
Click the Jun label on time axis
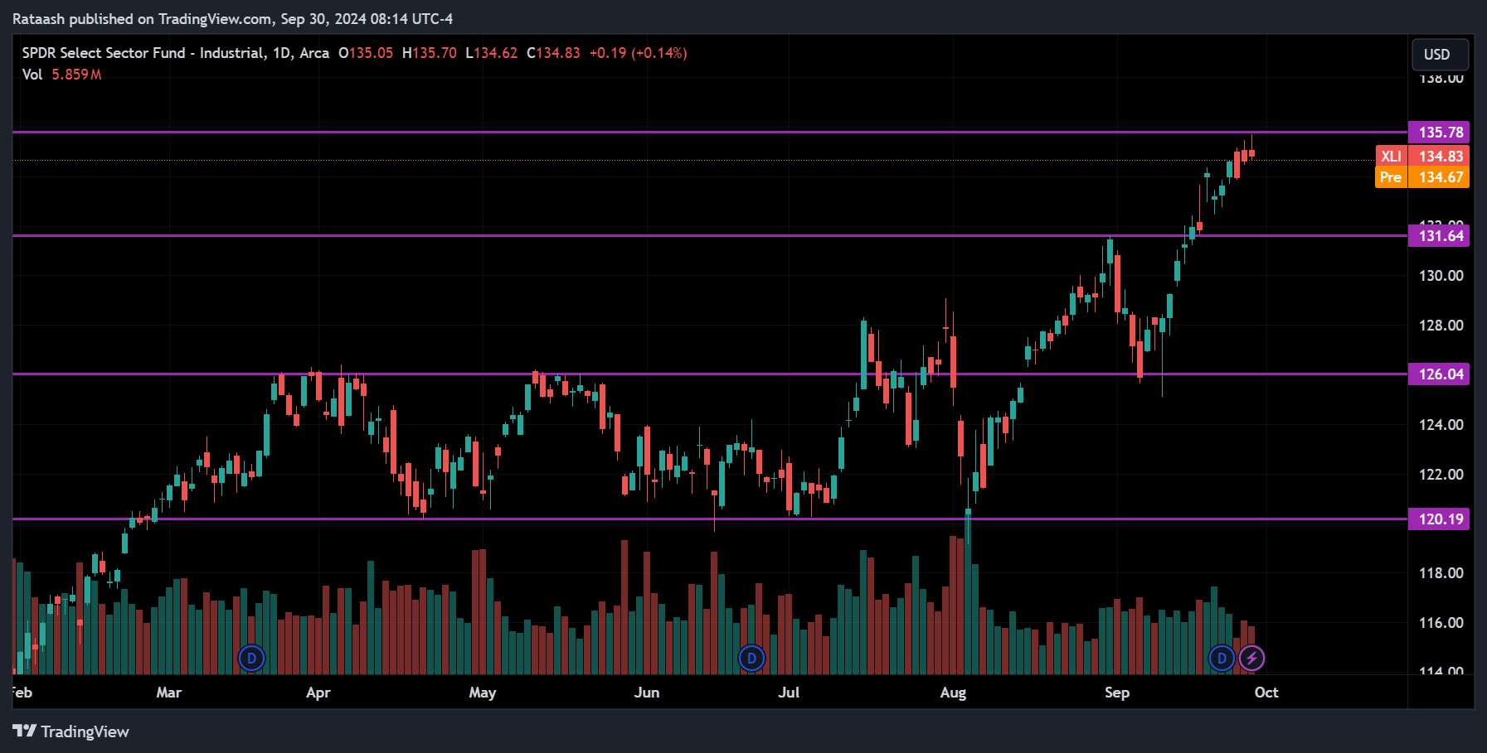point(647,693)
